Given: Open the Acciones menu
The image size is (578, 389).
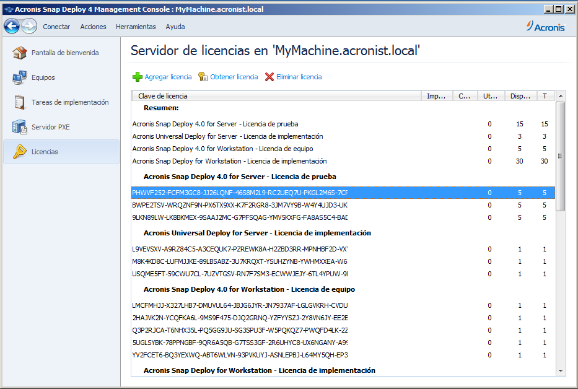Looking at the screenshot, I should pyautogui.click(x=93, y=27).
